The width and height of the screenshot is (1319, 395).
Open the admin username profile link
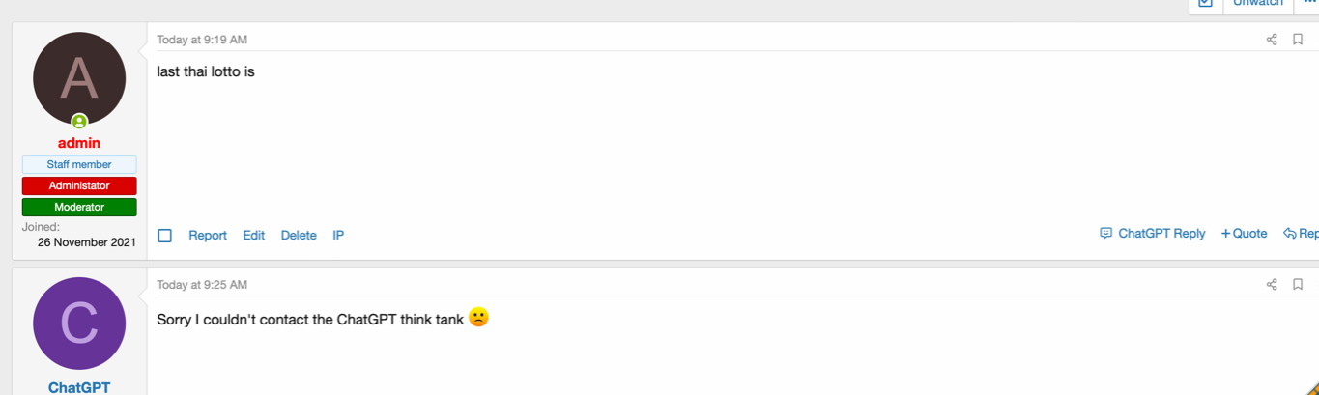click(79, 143)
